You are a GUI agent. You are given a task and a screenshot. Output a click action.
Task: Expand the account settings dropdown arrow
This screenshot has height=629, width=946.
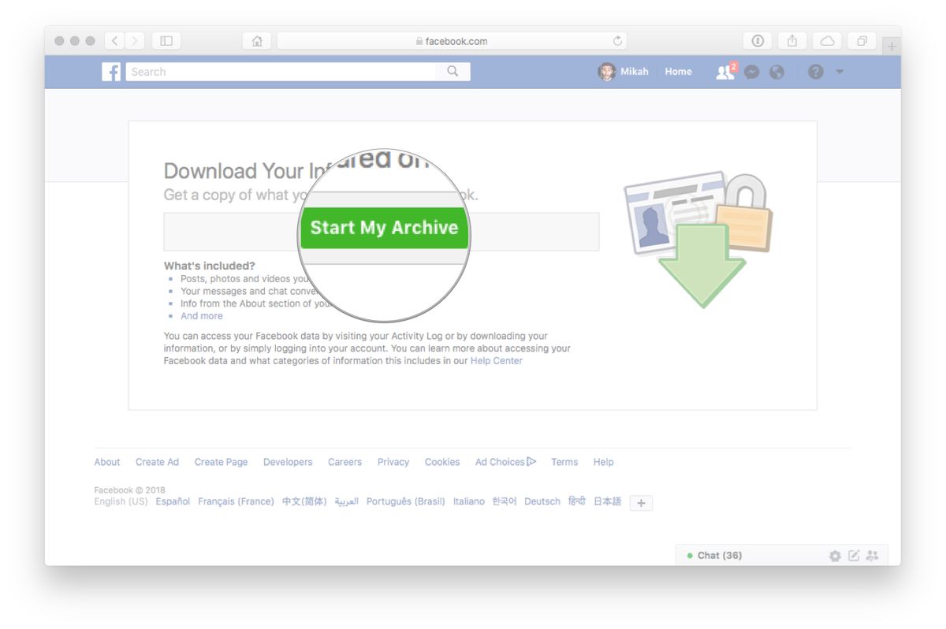click(840, 72)
